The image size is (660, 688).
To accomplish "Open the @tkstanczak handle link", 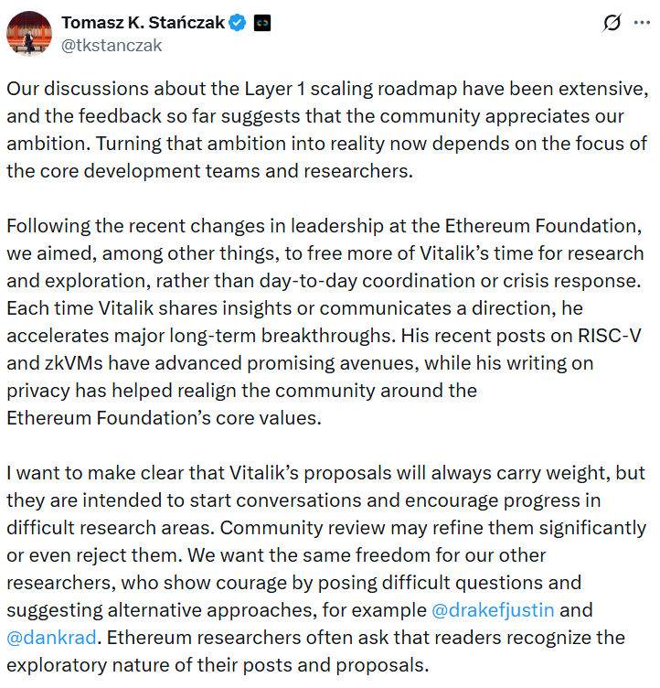I will click(112, 45).
